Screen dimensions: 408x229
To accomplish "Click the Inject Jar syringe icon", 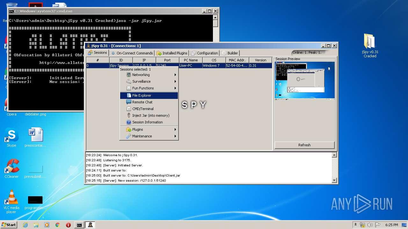I will 129,115.
